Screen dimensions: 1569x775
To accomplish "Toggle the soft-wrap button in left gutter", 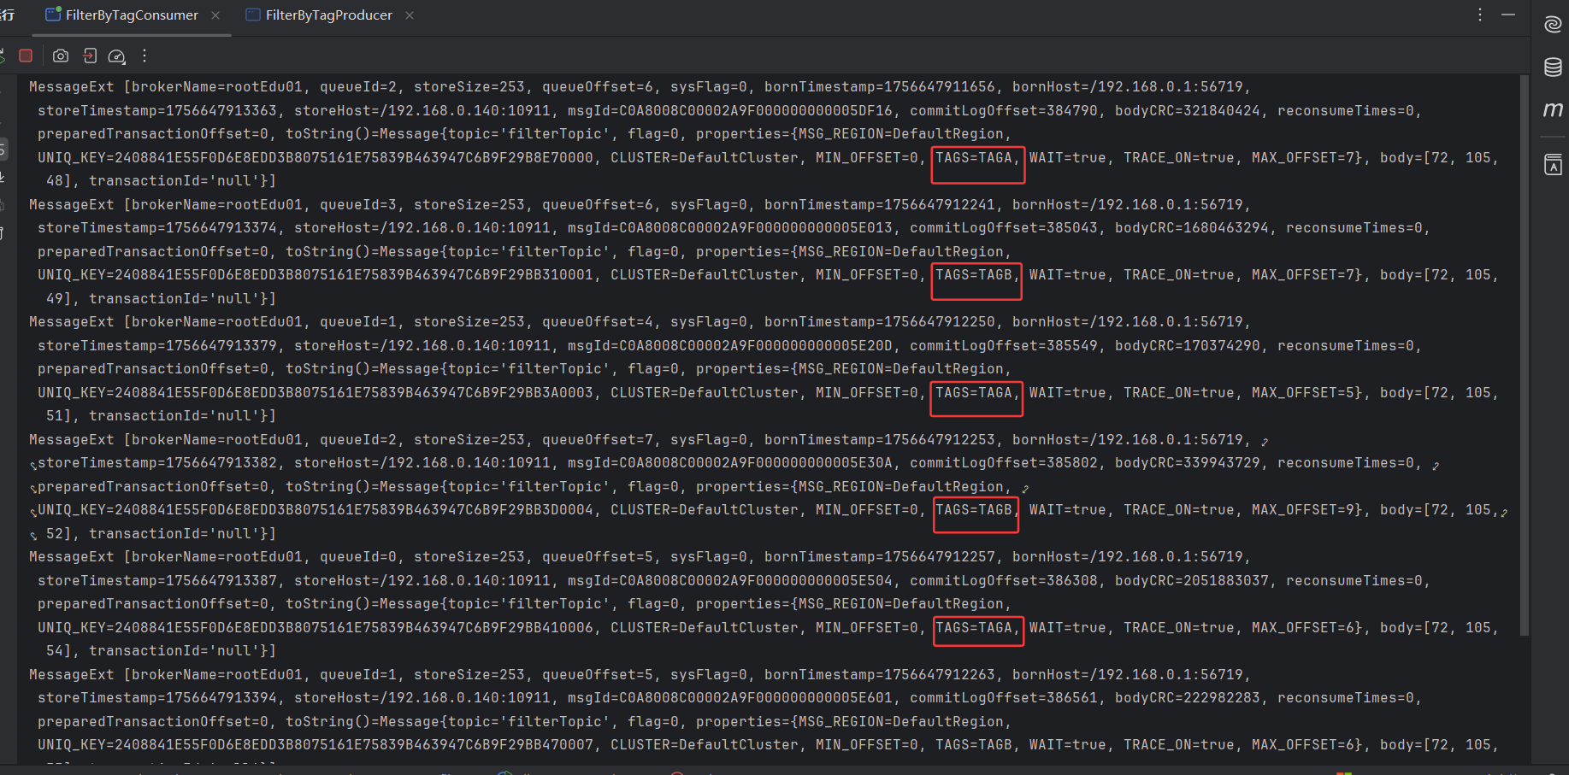I will [3, 150].
